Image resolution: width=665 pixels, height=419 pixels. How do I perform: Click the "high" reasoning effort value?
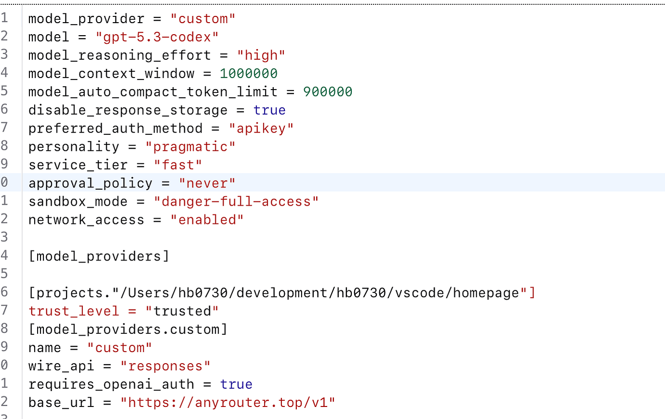[x=261, y=55]
